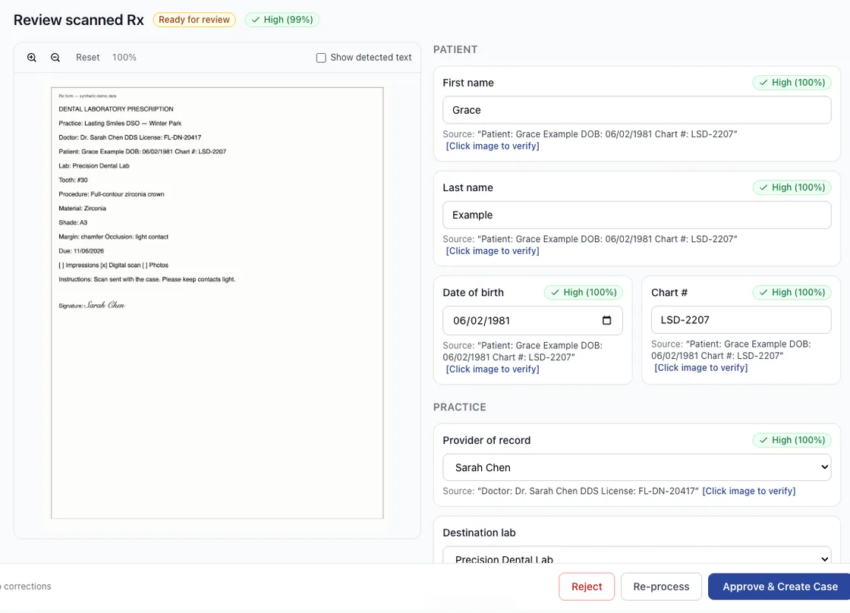Image resolution: width=850 pixels, height=613 pixels.
Task: Approve and create the case
Action: pyautogui.click(x=779, y=586)
